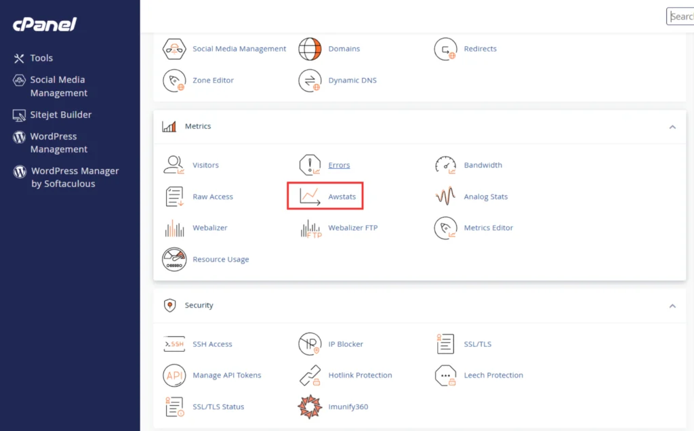The width and height of the screenshot is (694, 431).
Task: Open the Awstats chart icon
Action: (310, 197)
